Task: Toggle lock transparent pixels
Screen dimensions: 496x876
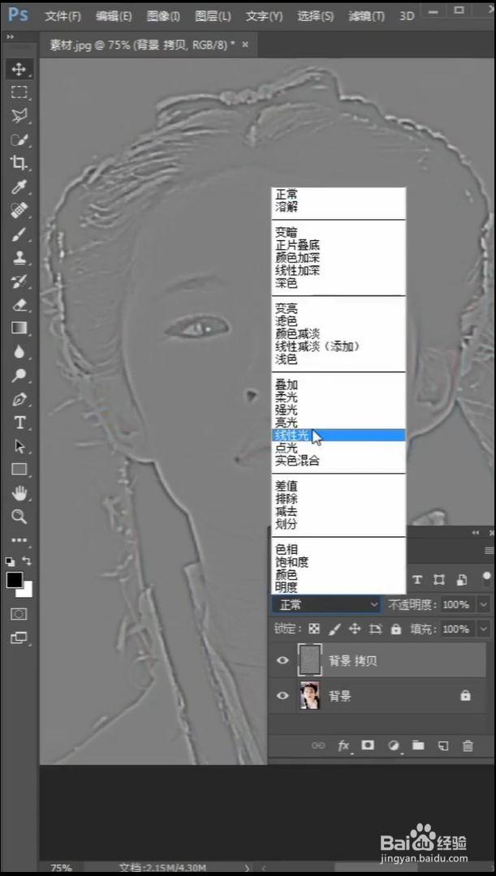Action: 314,629
